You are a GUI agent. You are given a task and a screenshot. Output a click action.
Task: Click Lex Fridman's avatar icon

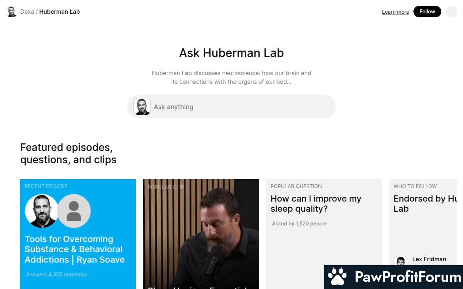(400, 261)
